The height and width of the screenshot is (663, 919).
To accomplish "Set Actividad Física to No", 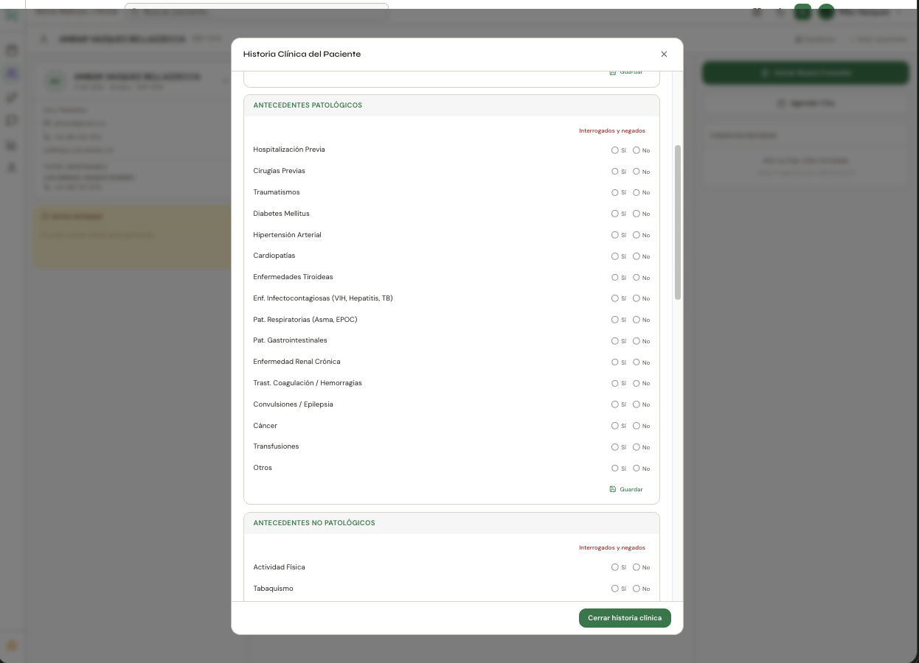I will coord(636,567).
